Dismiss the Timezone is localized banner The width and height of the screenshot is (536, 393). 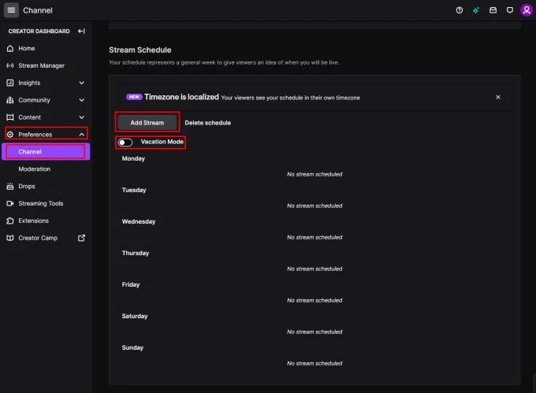pos(497,98)
